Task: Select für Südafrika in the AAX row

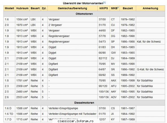Action: click(150, 80)
